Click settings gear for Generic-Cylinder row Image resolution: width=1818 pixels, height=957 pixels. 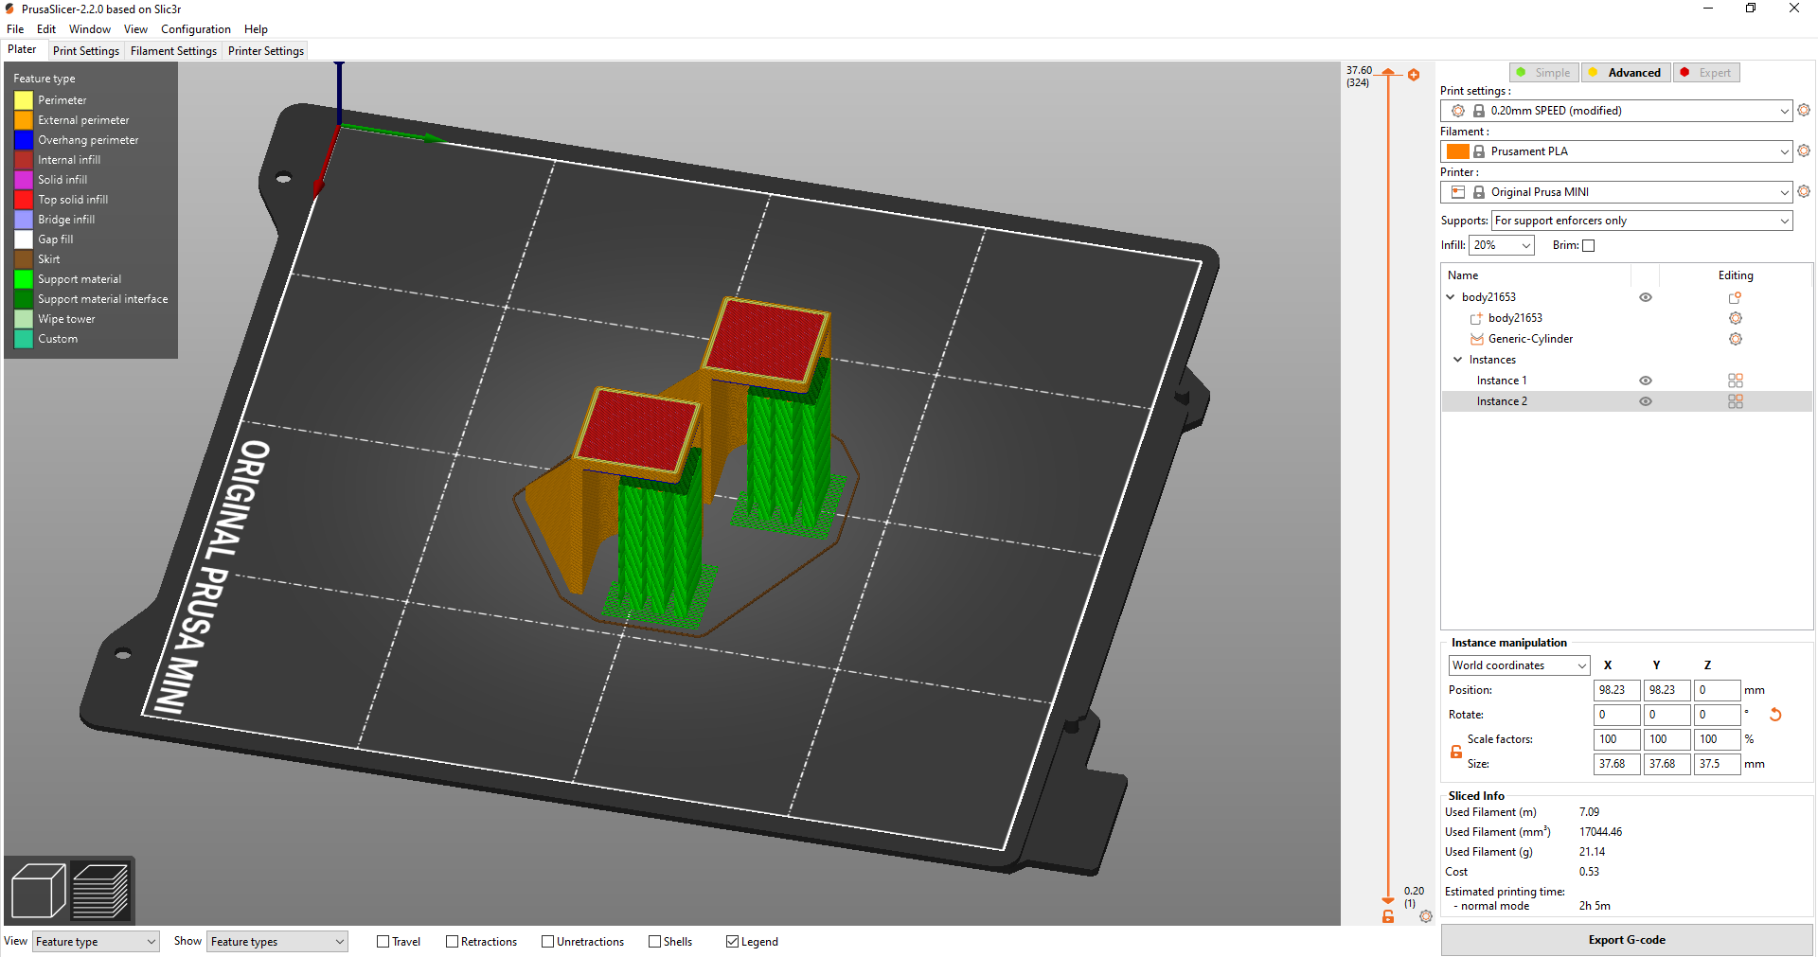tap(1735, 339)
